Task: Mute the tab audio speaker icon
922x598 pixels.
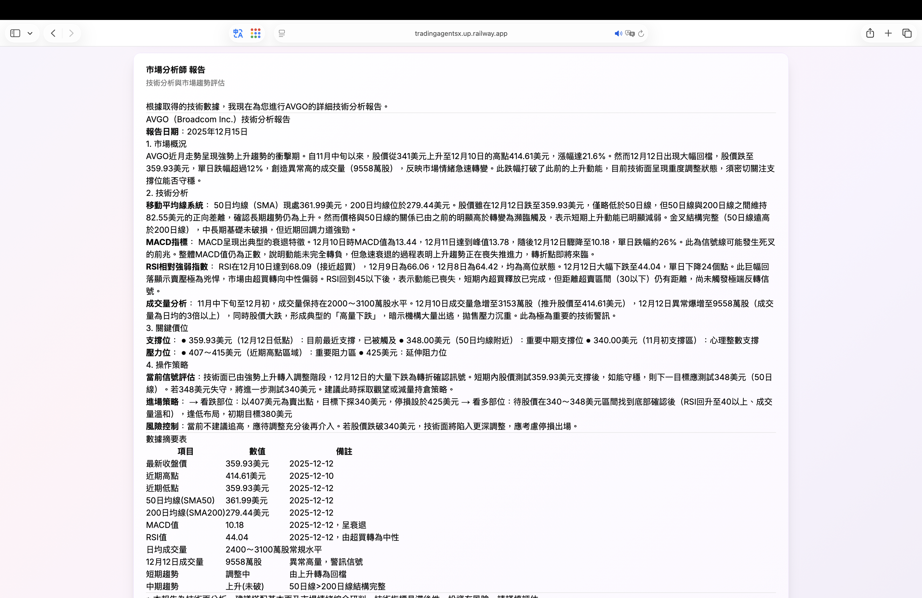Action: 618,33
